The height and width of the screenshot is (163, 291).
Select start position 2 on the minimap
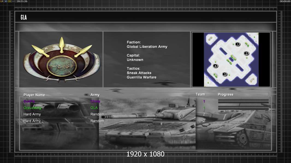[x=246, y=53]
